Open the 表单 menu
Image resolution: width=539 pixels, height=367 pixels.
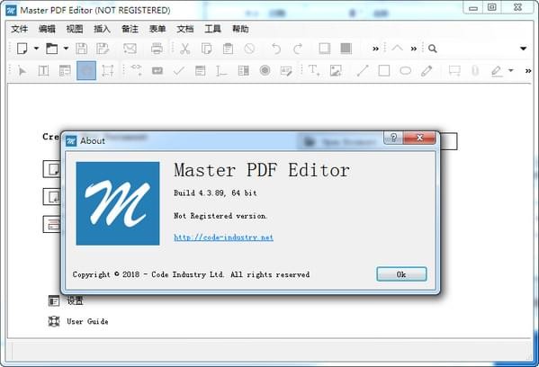click(157, 29)
